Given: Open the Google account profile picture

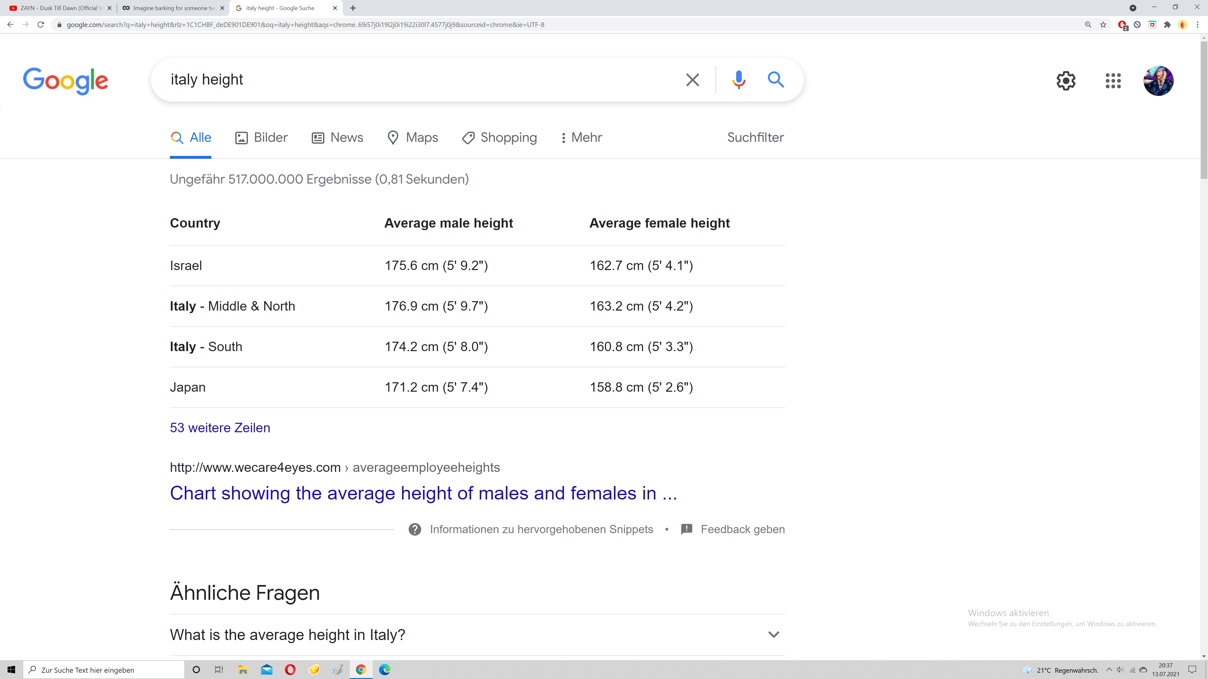Looking at the screenshot, I should [x=1158, y=80].
